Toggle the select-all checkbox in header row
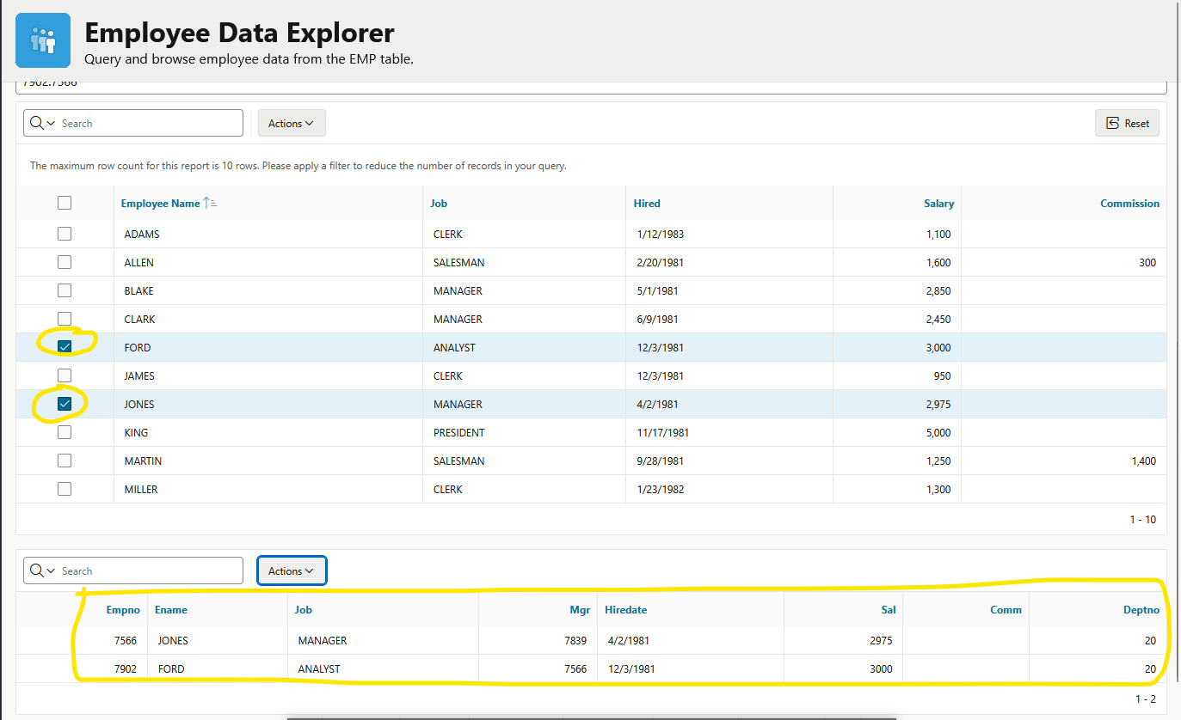This screenshot has width=1181, height=720. [x=65, y=203]
